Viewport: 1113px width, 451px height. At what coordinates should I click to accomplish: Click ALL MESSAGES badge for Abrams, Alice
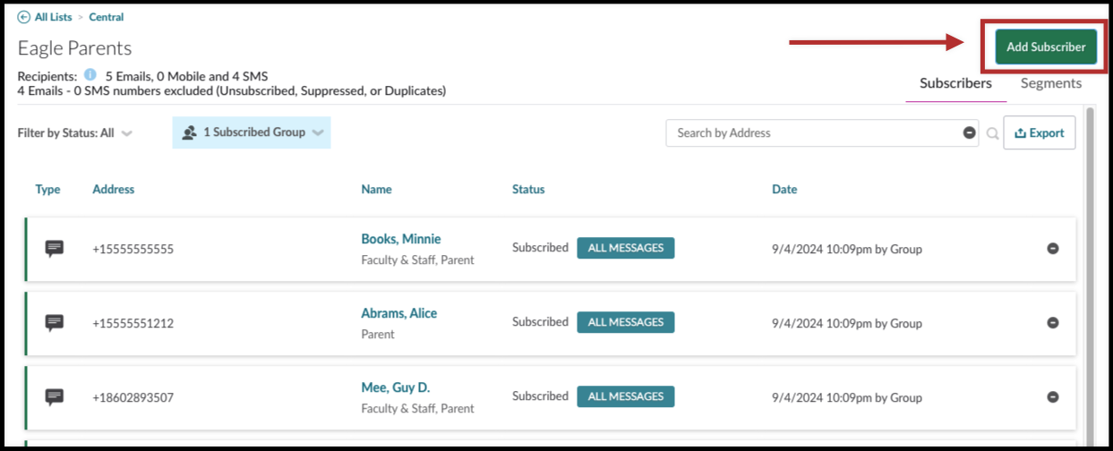pos(626,322)
